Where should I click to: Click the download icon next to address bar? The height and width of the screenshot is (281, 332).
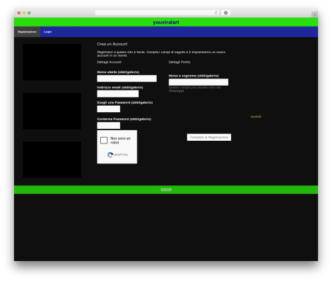[226, 13]
